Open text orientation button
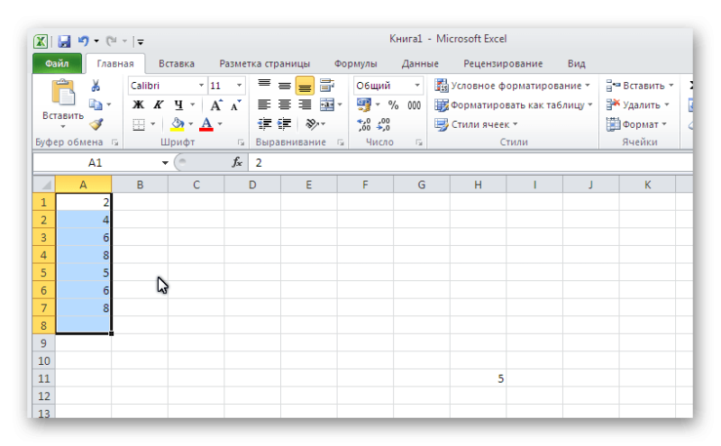The height and width of the screenshot is (446, 721). pos(312,123)
